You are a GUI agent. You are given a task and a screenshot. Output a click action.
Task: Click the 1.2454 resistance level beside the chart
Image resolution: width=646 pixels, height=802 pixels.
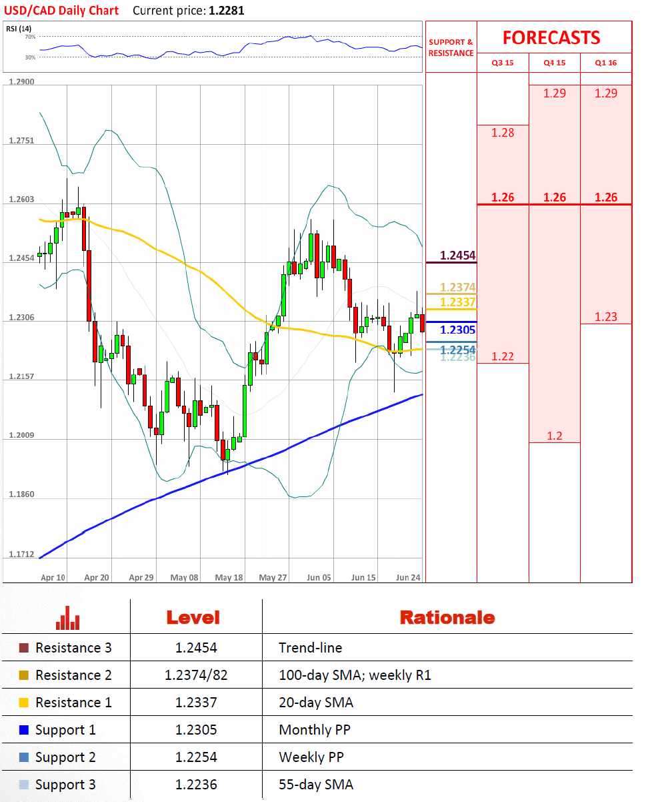point(458,256)
